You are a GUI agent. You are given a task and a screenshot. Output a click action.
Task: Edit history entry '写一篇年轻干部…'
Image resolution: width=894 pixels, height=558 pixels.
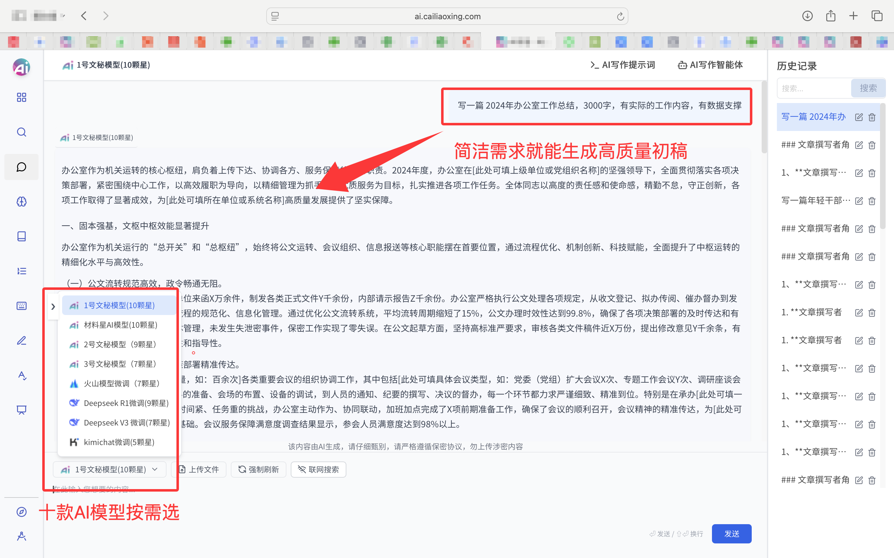tap(859, 201)
